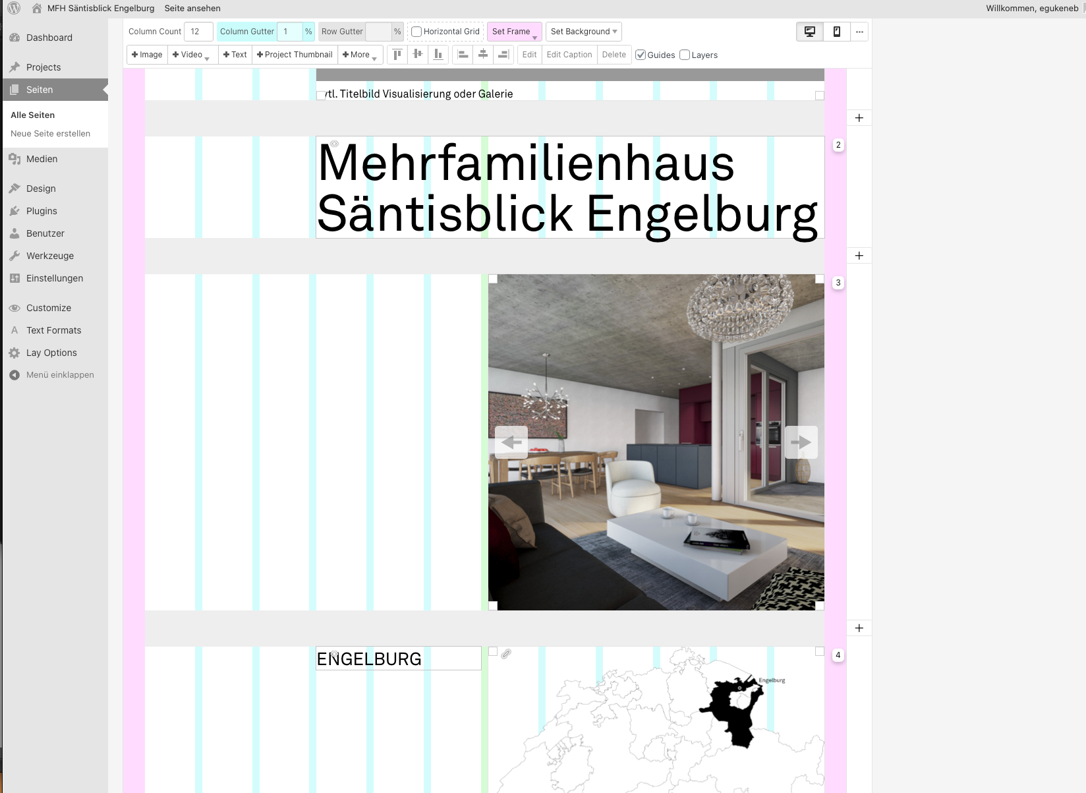Align selected element to vertical middle
The image size is (1086, 793).
coord(418,55)
